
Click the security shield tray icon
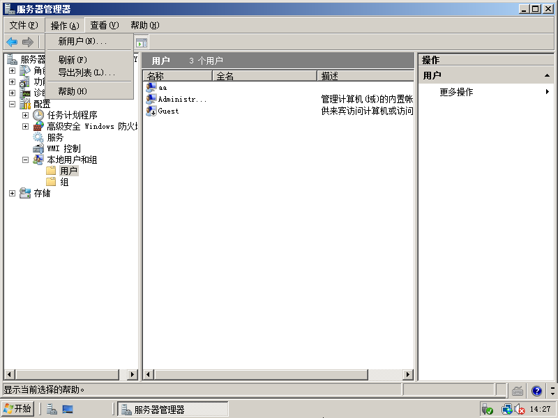(x=487, y=410)
